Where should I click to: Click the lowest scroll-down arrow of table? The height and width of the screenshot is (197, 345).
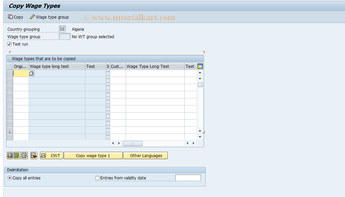point(200,137)
